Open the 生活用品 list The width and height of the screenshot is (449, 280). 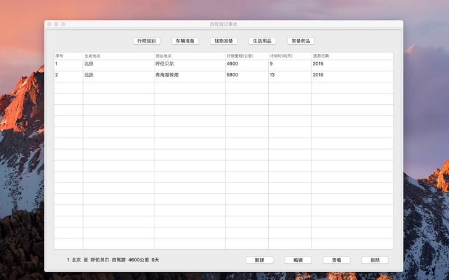click(x=262, y=41)
